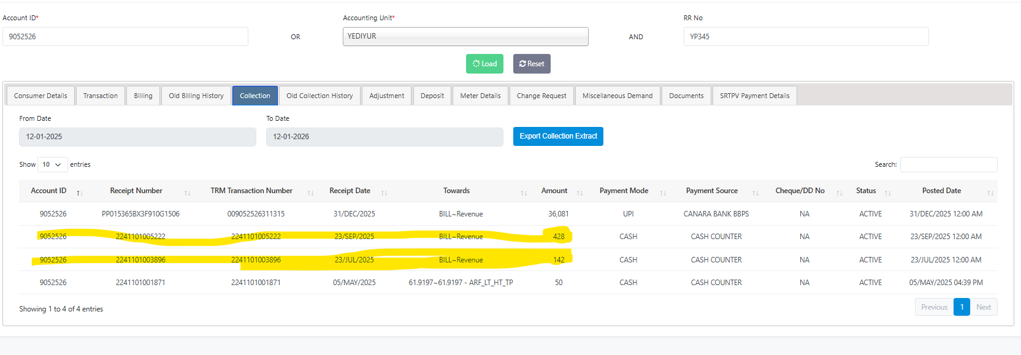The image size is (1021, 355).
Task: Sort by Posted Date arrow icon
Action: pyautogui.click(x=990, y=193)
